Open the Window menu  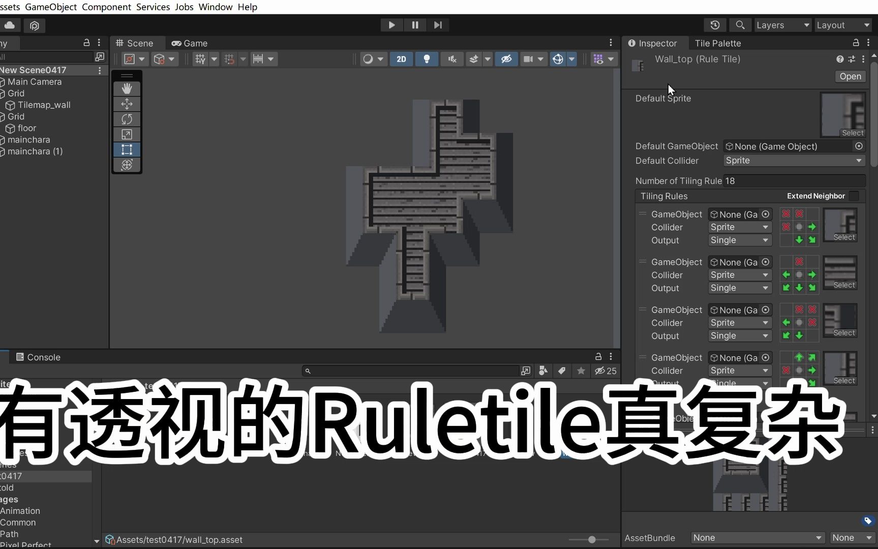pos(215,7)
